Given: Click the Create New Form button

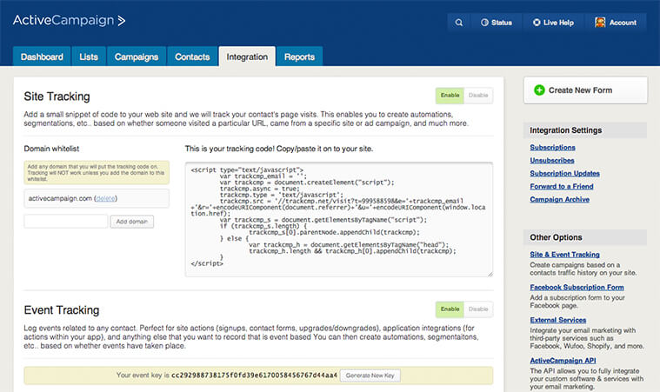Looking at the screenshot, I should click(585, 90).
